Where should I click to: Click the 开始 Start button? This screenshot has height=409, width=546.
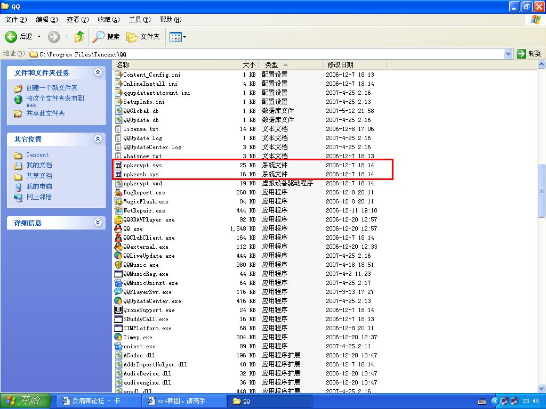coord(26,401)
